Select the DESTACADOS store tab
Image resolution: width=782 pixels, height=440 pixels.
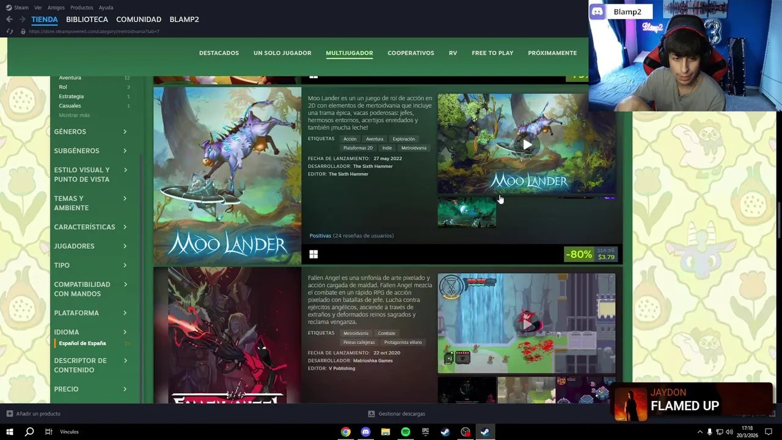click(x=219, y=53)
